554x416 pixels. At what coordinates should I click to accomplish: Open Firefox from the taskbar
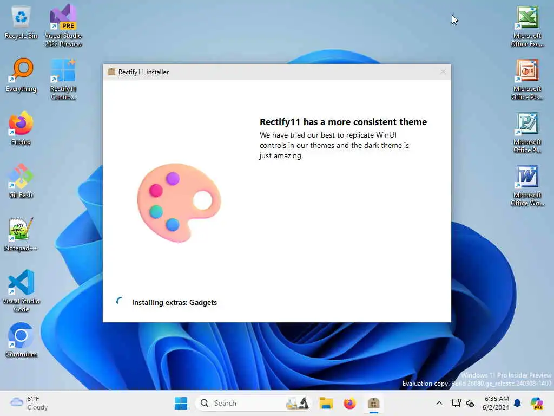tap(349, 403)
